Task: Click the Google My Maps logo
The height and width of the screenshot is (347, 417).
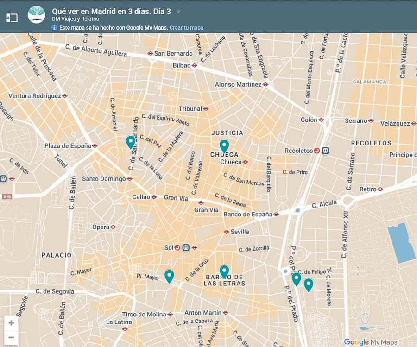Action: pyautogui.click(x=371, y=342)
